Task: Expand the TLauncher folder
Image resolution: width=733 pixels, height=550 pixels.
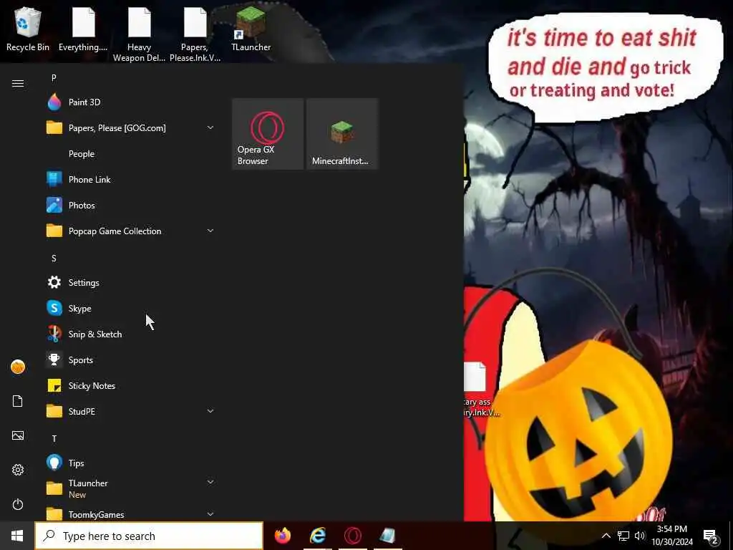Action: pyautogui.click(x=130, y=488)
